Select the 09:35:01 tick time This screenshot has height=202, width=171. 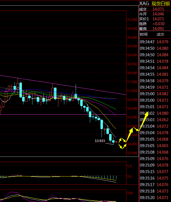point(147,107)
